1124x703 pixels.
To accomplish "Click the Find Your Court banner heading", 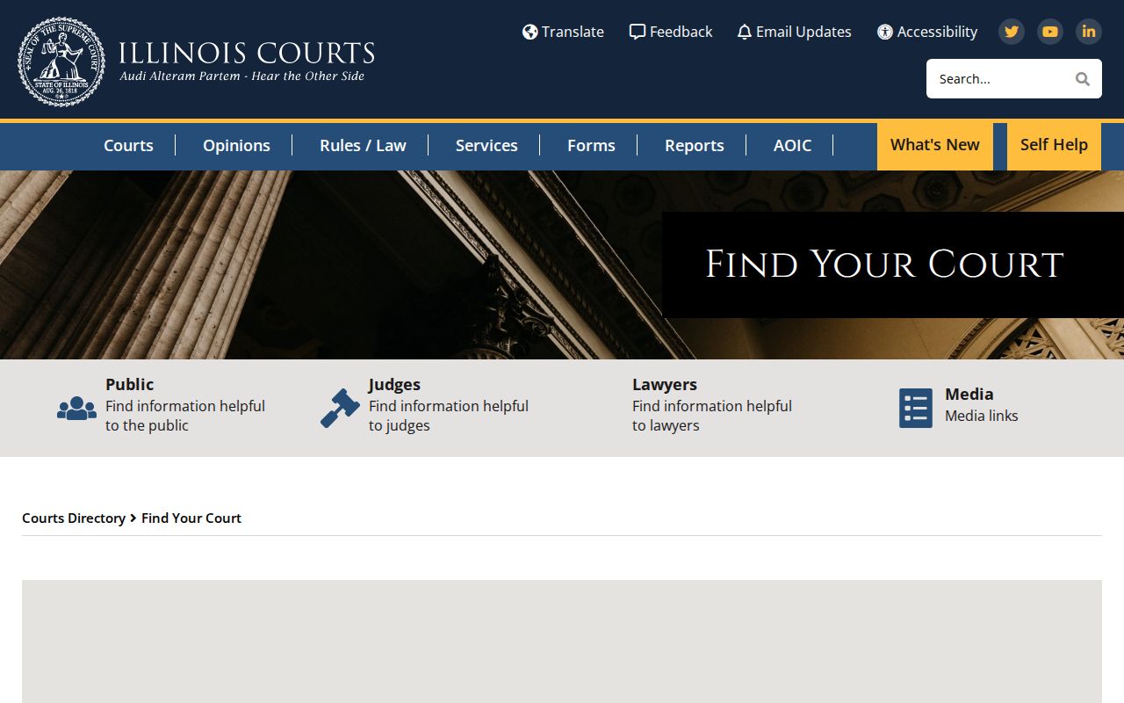I will [884, 265].
